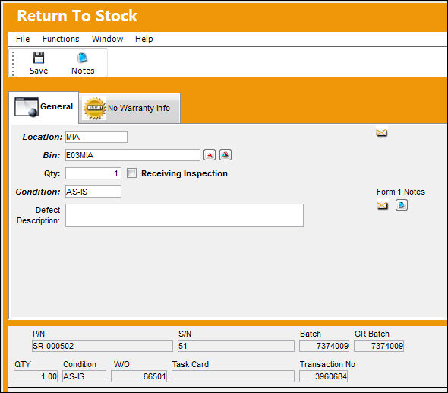Click the envelope icon under Form 1 Notes
This screenshot has width=448, height=393.
pos(382,205)
